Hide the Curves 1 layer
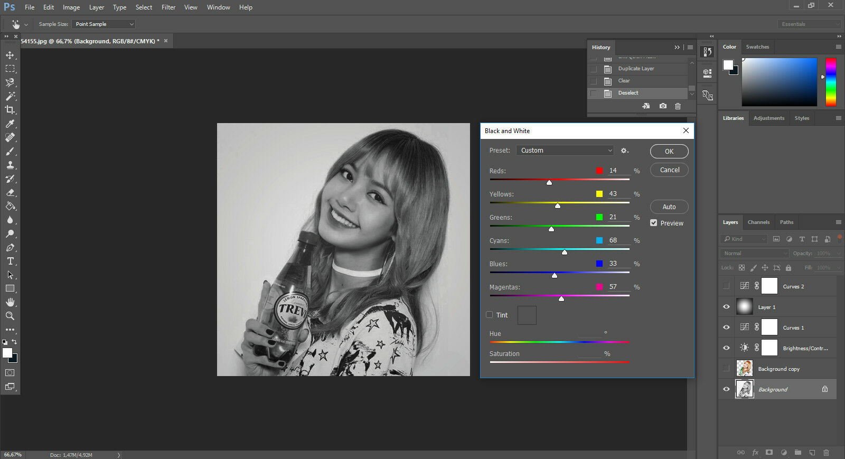This screenshot has width=845, height=459. pyautogui.click(x=726, y=327)
